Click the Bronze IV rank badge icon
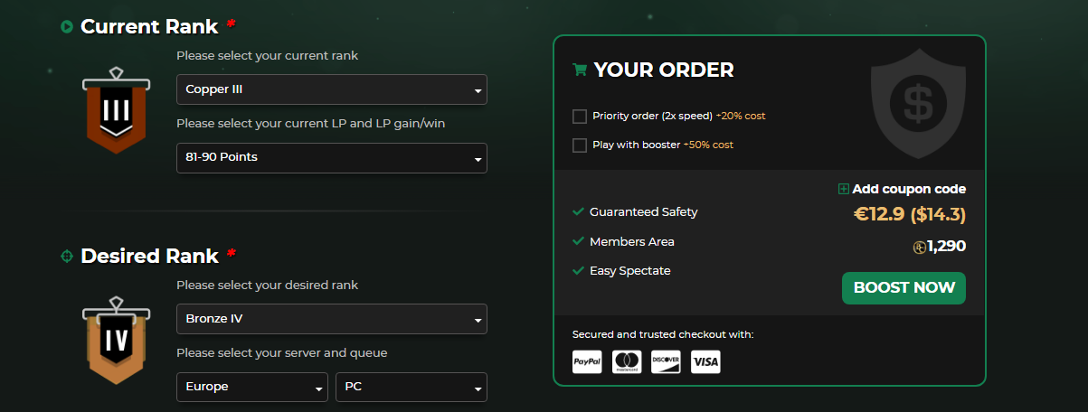This screenshot has width=1088, height=412. (x=118, y=341)
